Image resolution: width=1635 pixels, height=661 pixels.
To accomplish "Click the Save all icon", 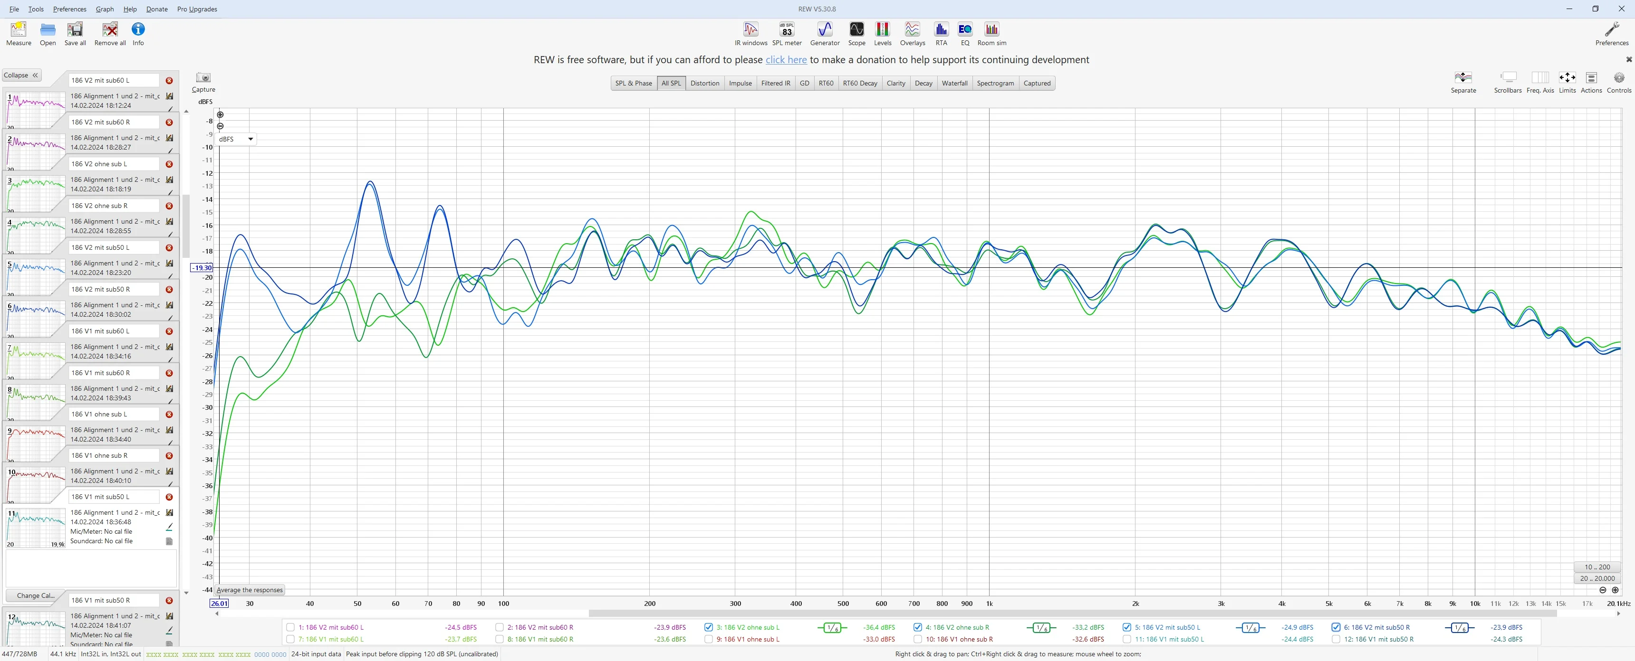I will 75,34.
